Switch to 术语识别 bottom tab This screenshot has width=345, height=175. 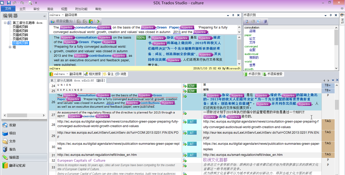click(252, 74)
